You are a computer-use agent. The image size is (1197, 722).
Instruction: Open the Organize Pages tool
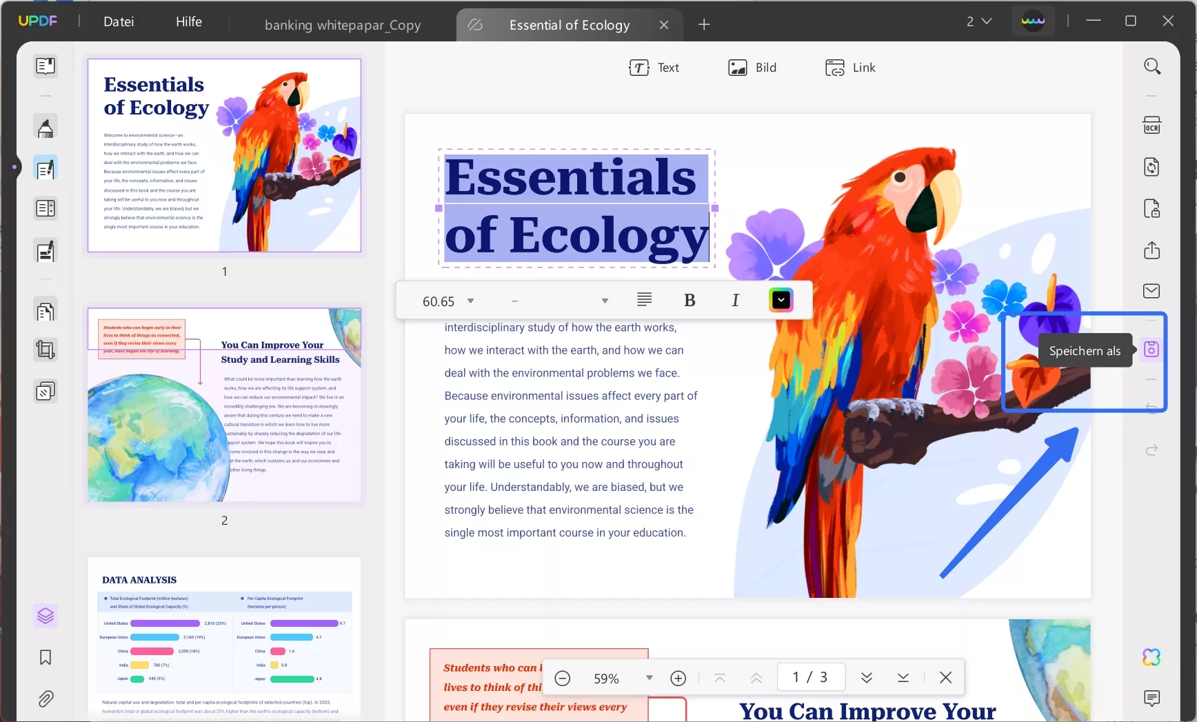click(46, 312)
